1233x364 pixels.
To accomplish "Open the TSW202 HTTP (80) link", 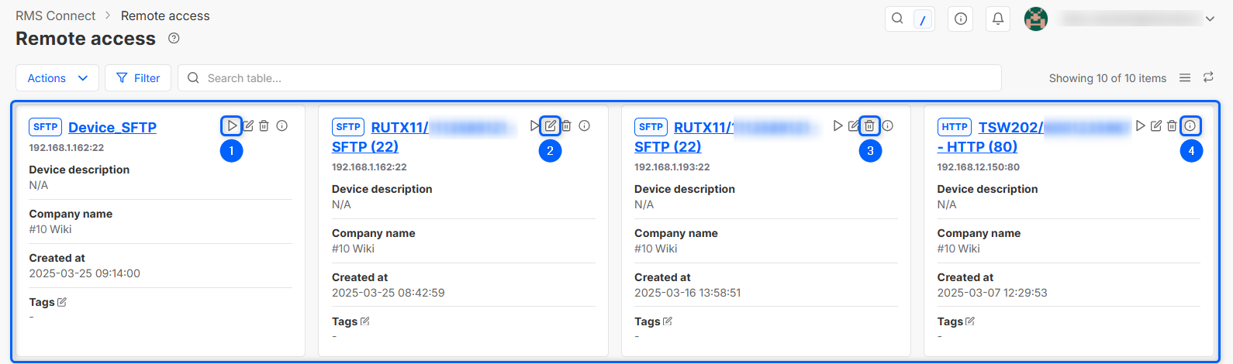I will click(1010, 128).
